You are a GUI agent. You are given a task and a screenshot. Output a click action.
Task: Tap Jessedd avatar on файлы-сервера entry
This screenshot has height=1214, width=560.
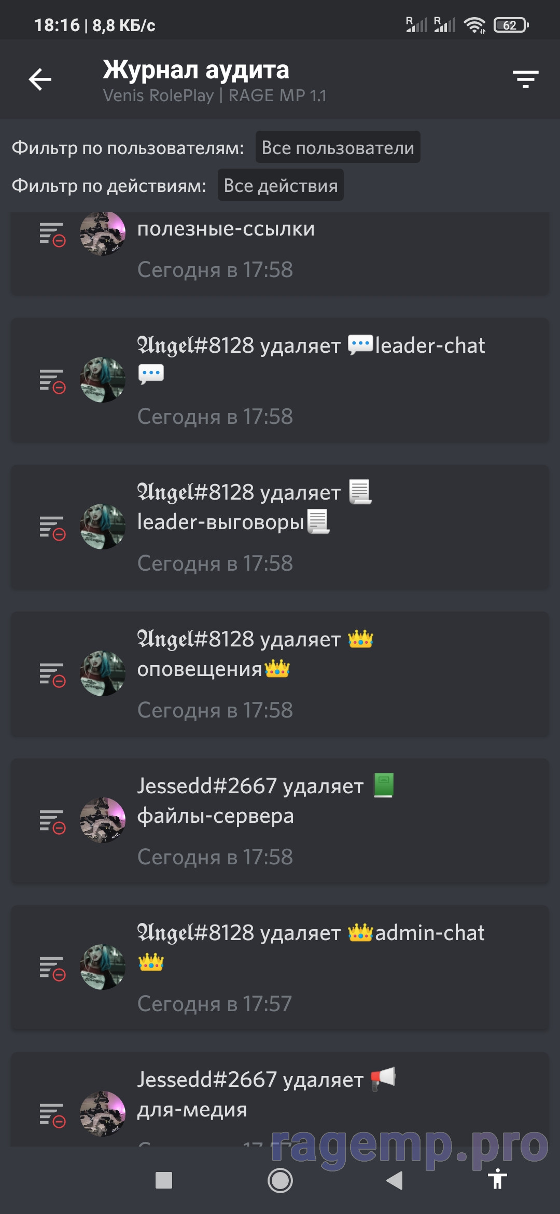[x=103, y=820]
